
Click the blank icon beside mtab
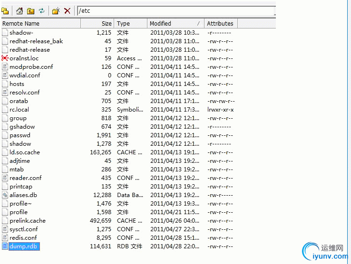(5, 170)
